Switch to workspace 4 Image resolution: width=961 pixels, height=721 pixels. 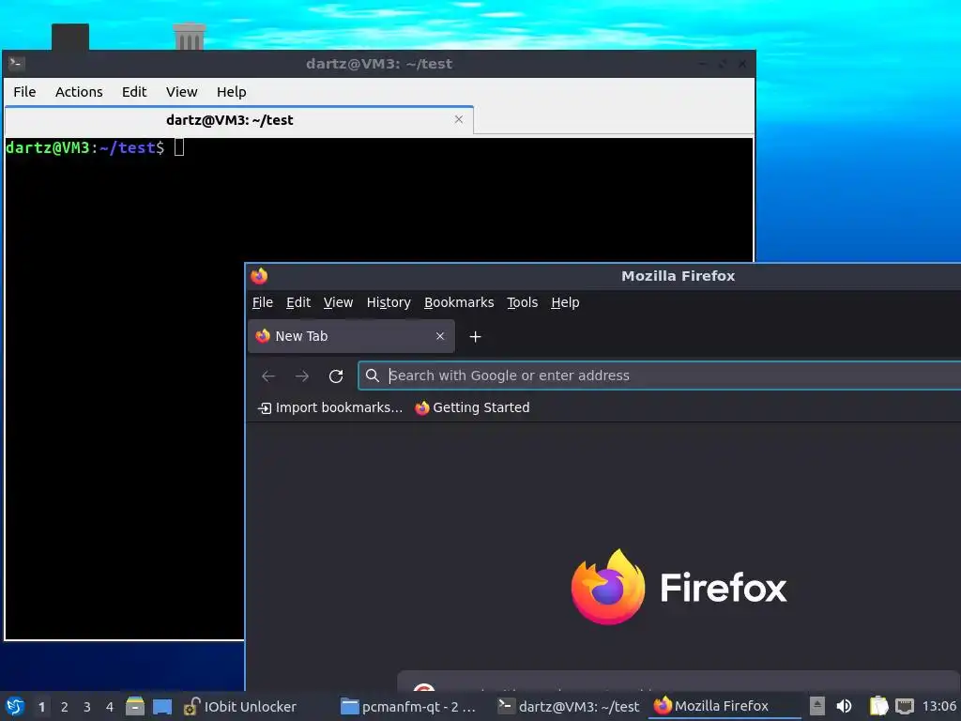click(110, 707)
